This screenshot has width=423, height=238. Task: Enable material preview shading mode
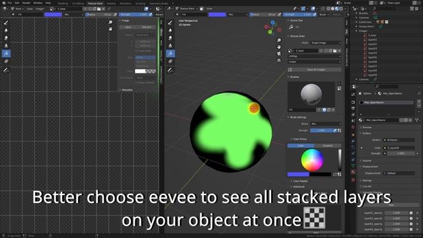[x=336, y=9]
